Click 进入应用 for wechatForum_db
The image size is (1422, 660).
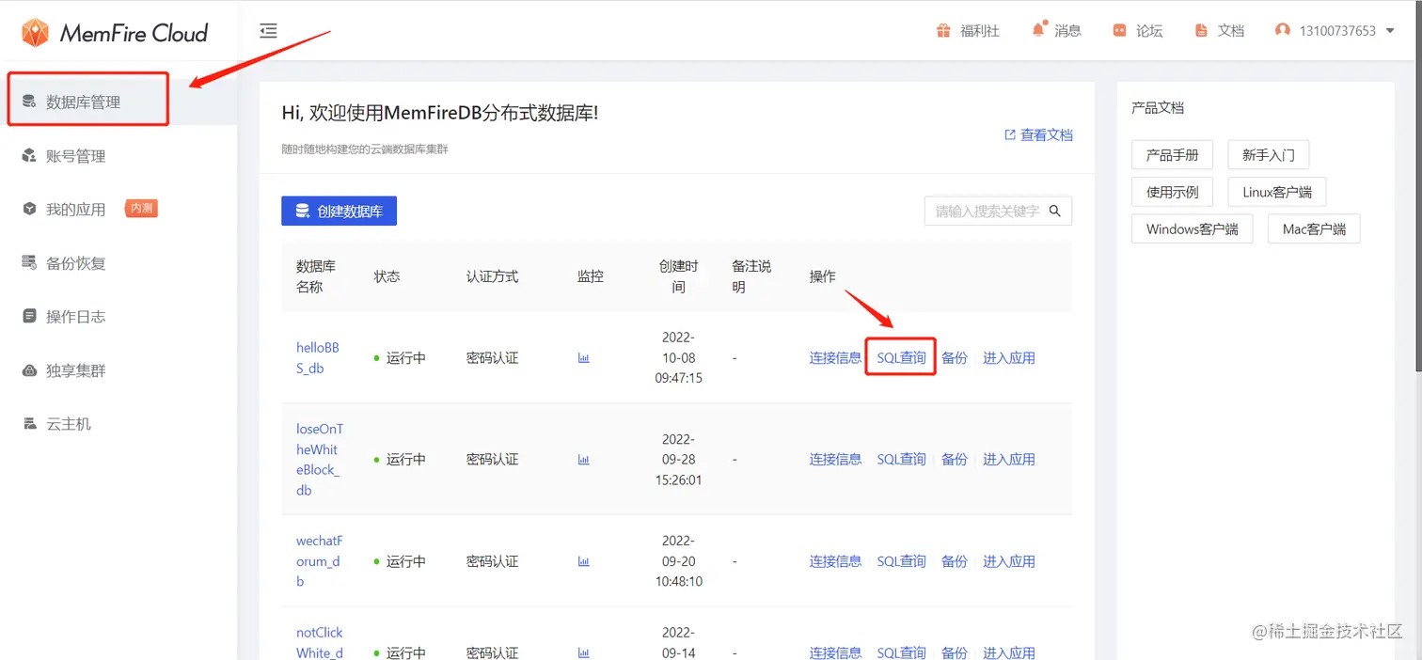tap(1009, 561)
